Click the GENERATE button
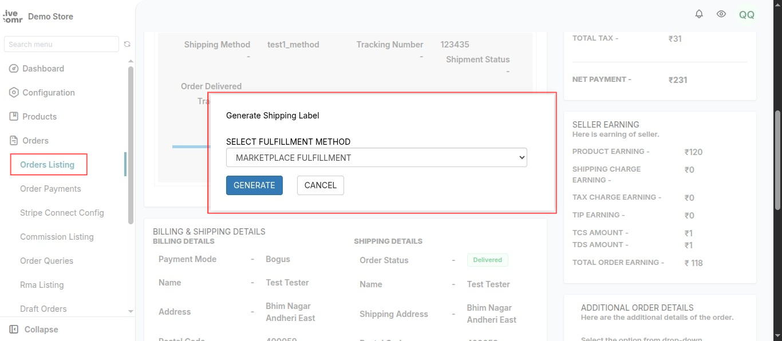 click(254, 185)
